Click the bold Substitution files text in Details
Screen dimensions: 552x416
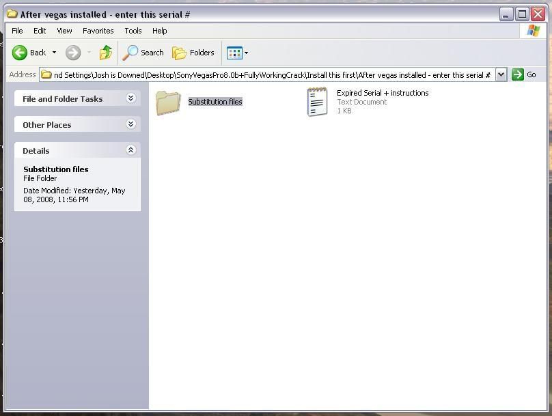pos(55,169)
